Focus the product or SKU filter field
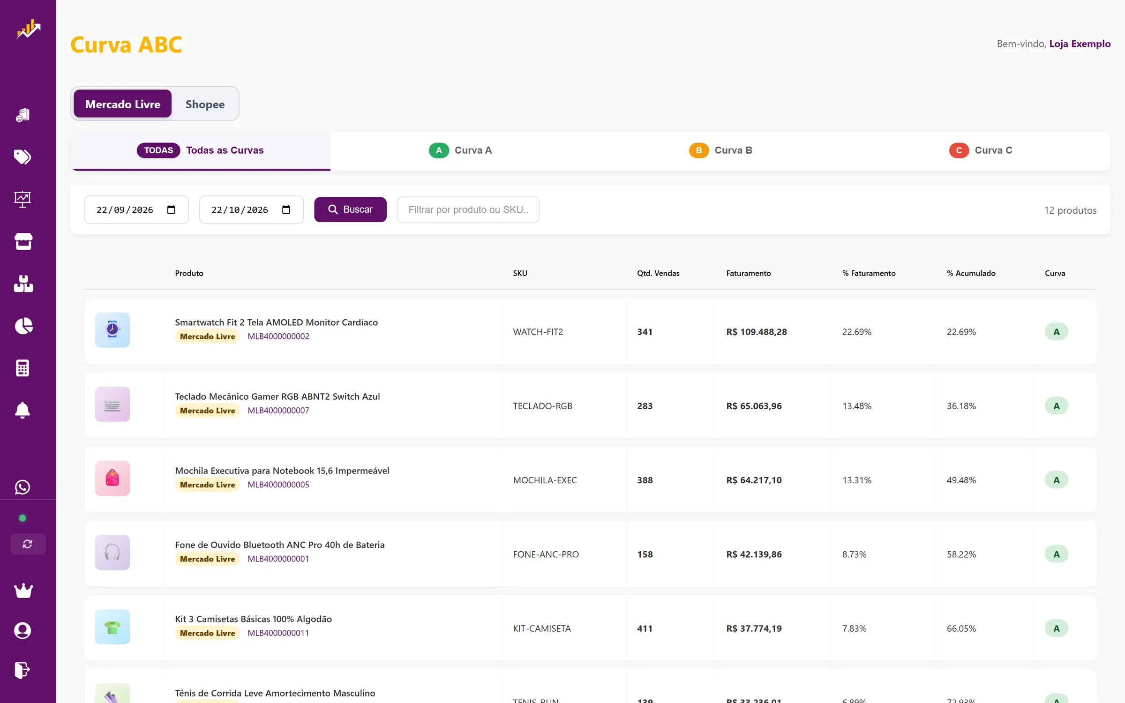Viewport: 1125px width, 703px height. (468, 209)
